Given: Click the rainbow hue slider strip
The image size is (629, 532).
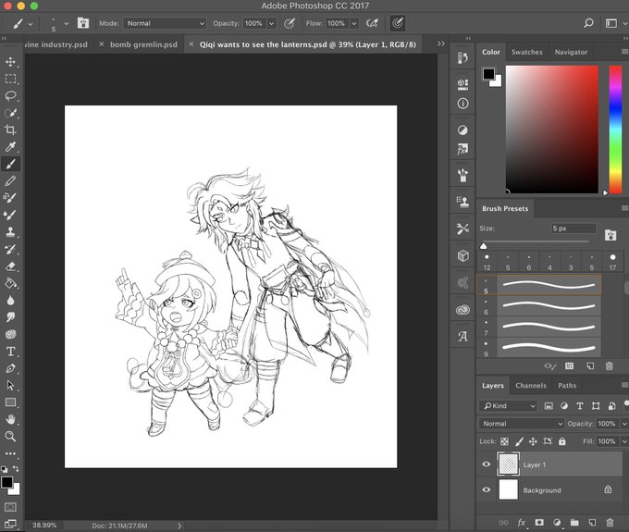Looking at the screenshot, I should click(x=615, y=130).
